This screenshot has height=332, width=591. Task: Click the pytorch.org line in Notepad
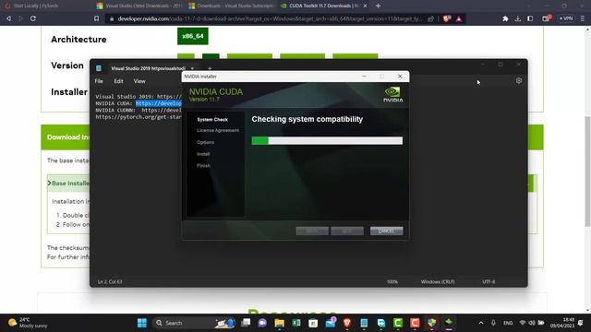tap(139, 117)
